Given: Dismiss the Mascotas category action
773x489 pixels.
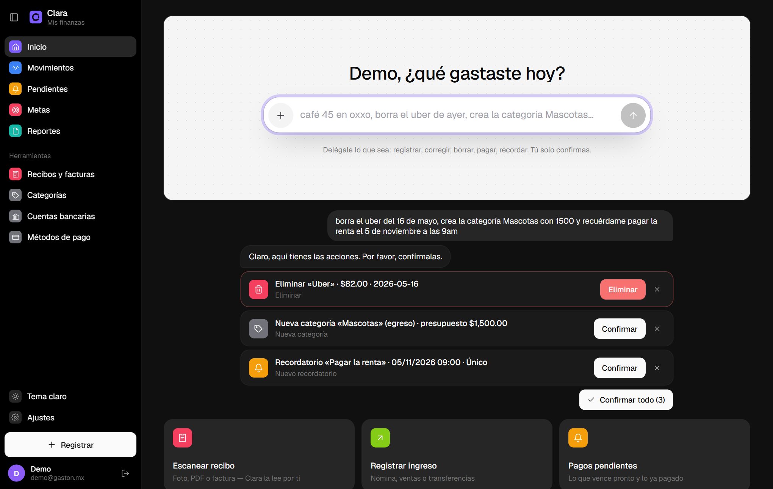Looking at the screenshot, I should (x=657, y=329).
